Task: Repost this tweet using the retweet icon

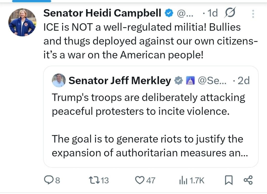Action: click(93, 180)
